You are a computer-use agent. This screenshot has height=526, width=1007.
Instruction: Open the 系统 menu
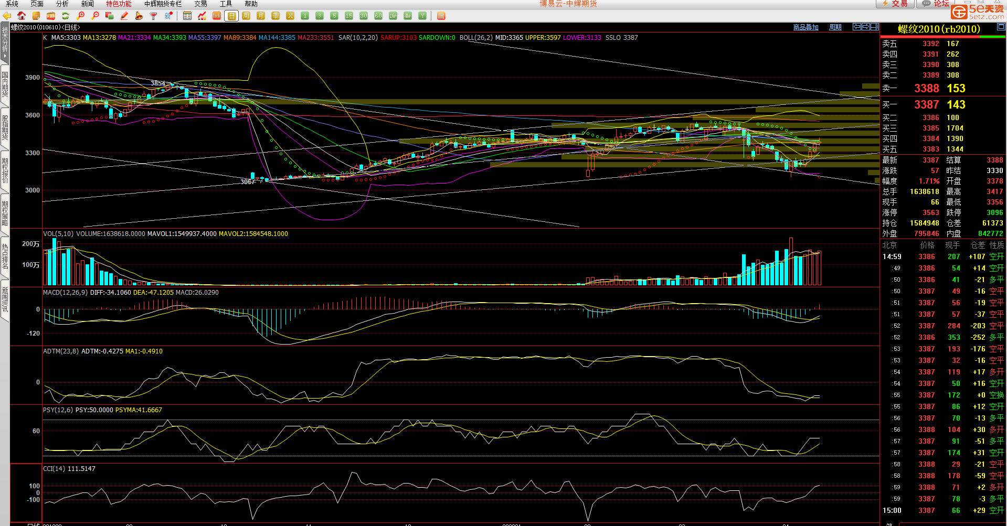point(12,4)
